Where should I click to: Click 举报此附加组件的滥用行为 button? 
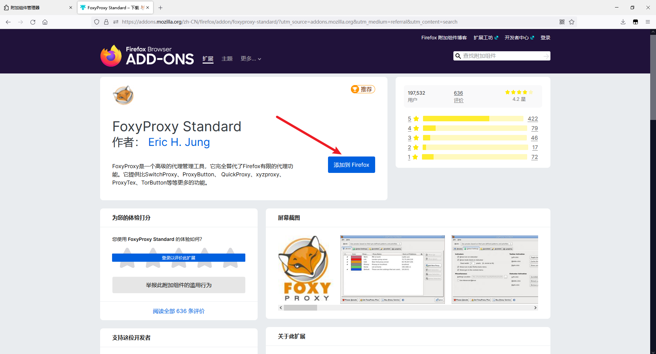click(179, 285)
